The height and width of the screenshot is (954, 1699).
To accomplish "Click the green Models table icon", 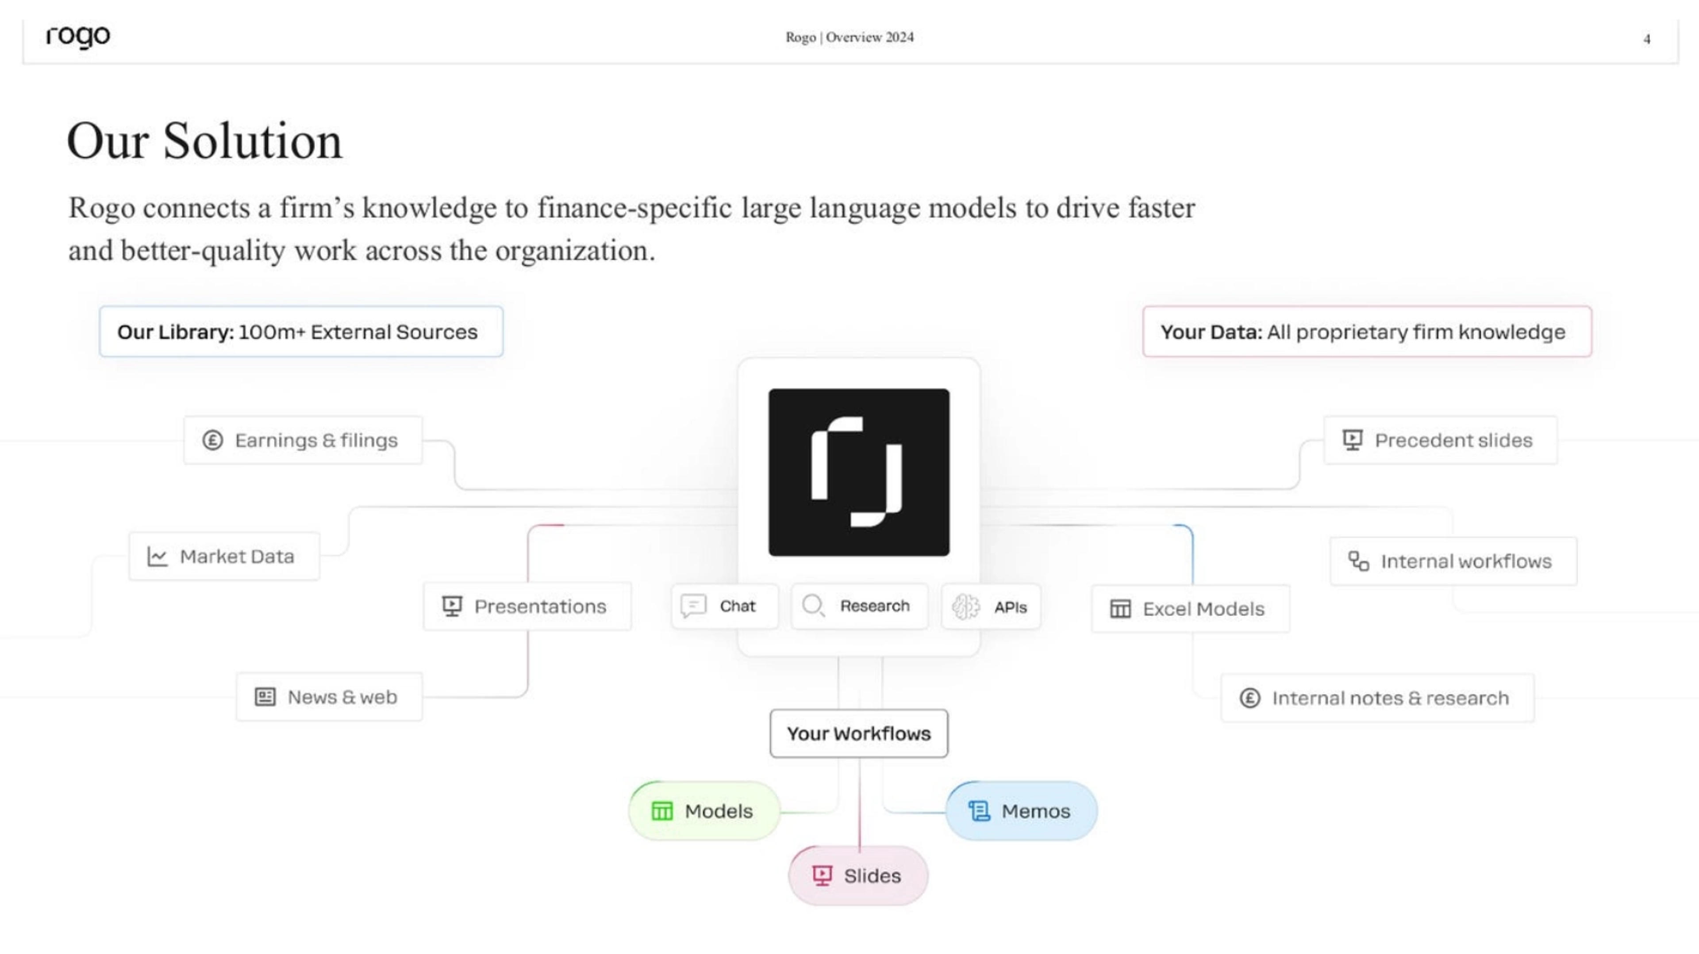I will 662,811.
